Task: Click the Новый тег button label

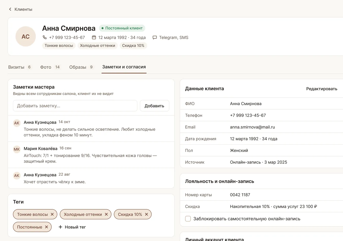Action: tap(75, 227)
